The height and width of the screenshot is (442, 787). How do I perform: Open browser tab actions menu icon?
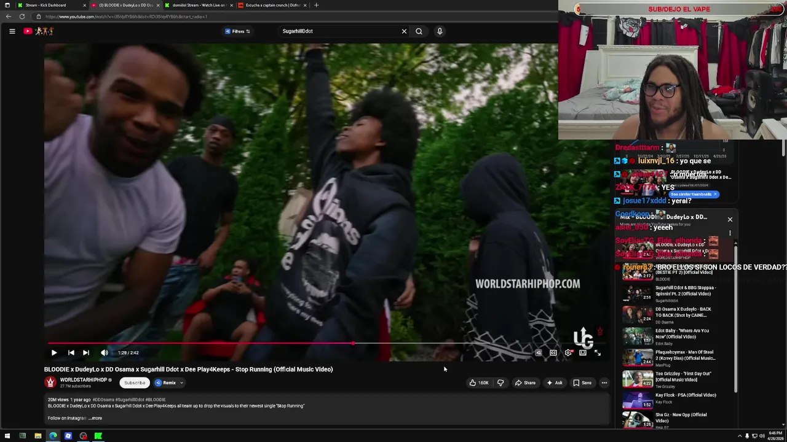7,5
